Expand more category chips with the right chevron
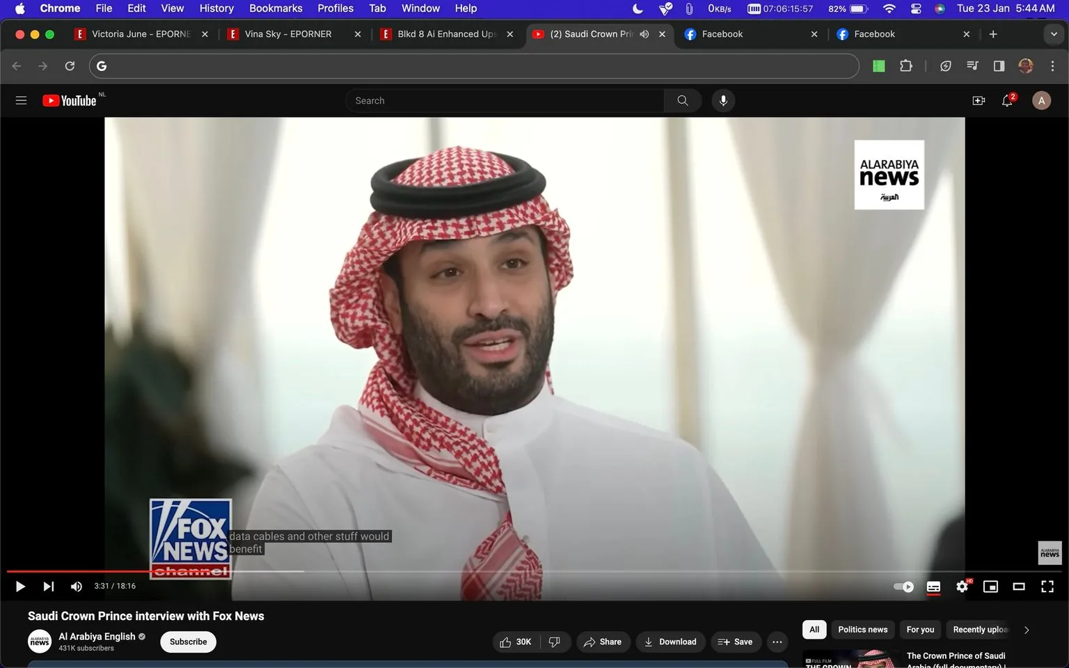The image size is (1069, 668). coord(1026,630)
